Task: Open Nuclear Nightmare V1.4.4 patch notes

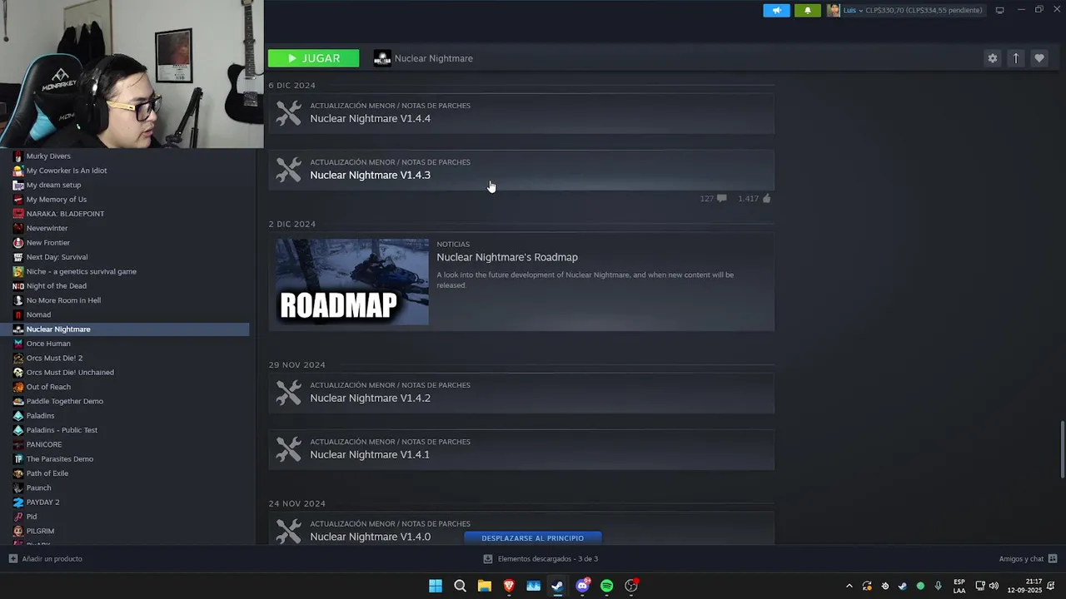Action: tap(521, 112)
